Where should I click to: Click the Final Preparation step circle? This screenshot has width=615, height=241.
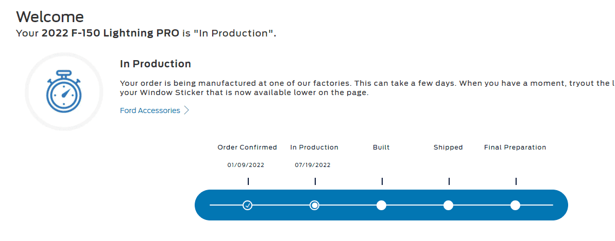pyautogui.click(x=515, y=206)
